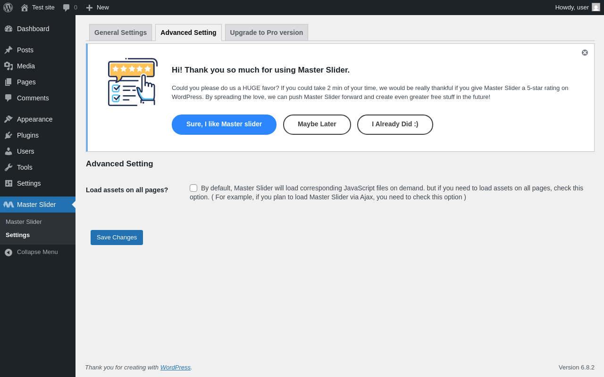Switch to General Settings tab
Screen dimensions: 604x377
tap(120, 33)
